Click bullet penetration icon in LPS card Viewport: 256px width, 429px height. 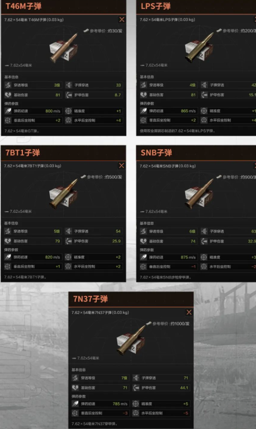pos(204,85)
